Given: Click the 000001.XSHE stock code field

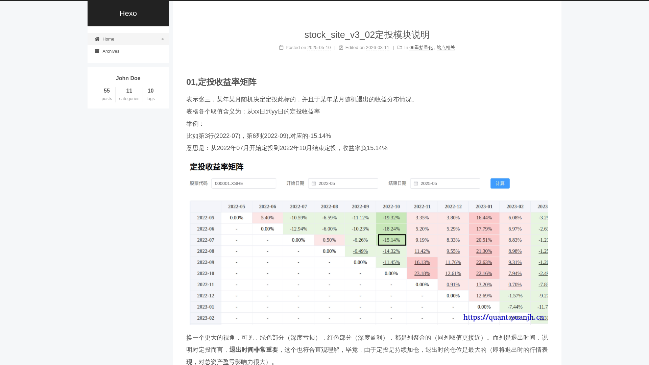Looking at the screenshot, I should (x=244, y=184).
